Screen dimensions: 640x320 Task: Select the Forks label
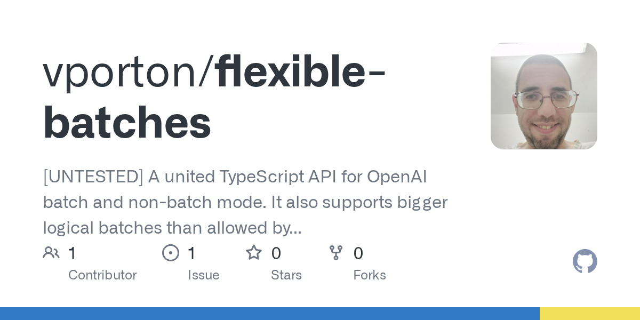coord(370,275)
